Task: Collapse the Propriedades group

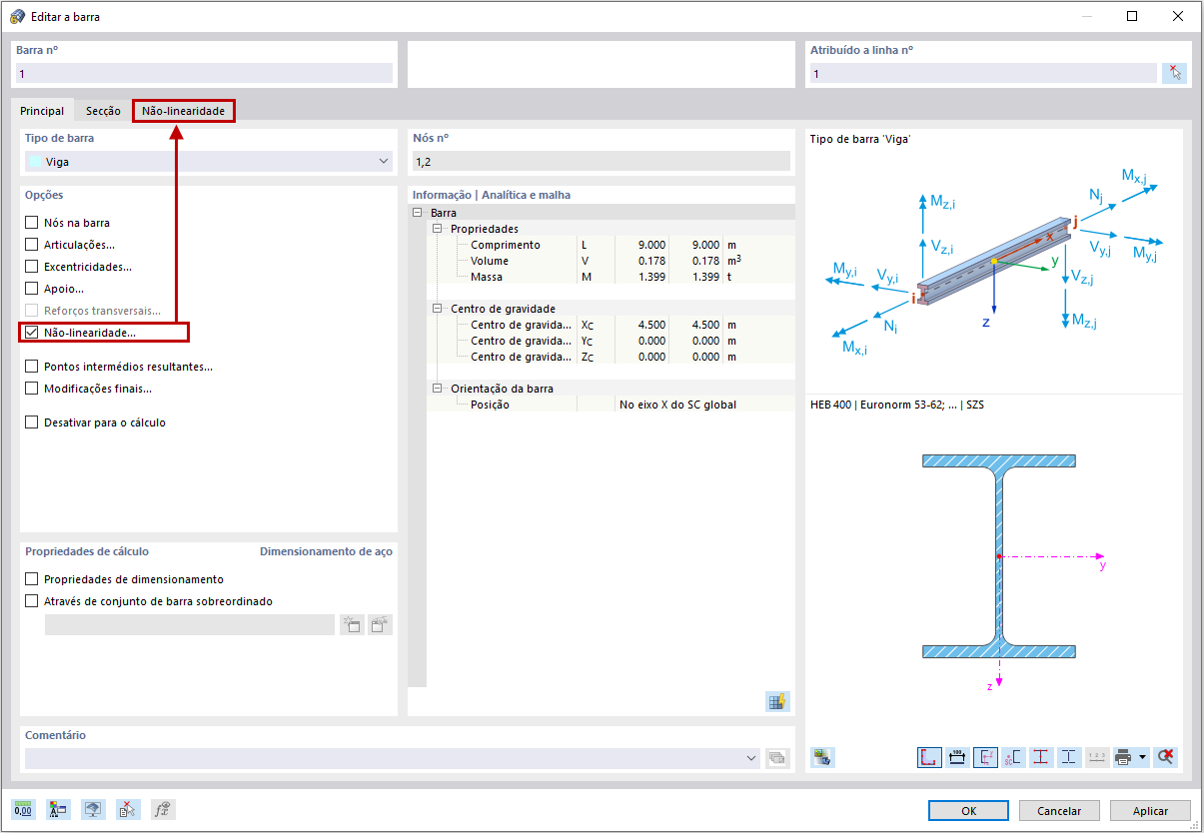Action: point(438,229)
